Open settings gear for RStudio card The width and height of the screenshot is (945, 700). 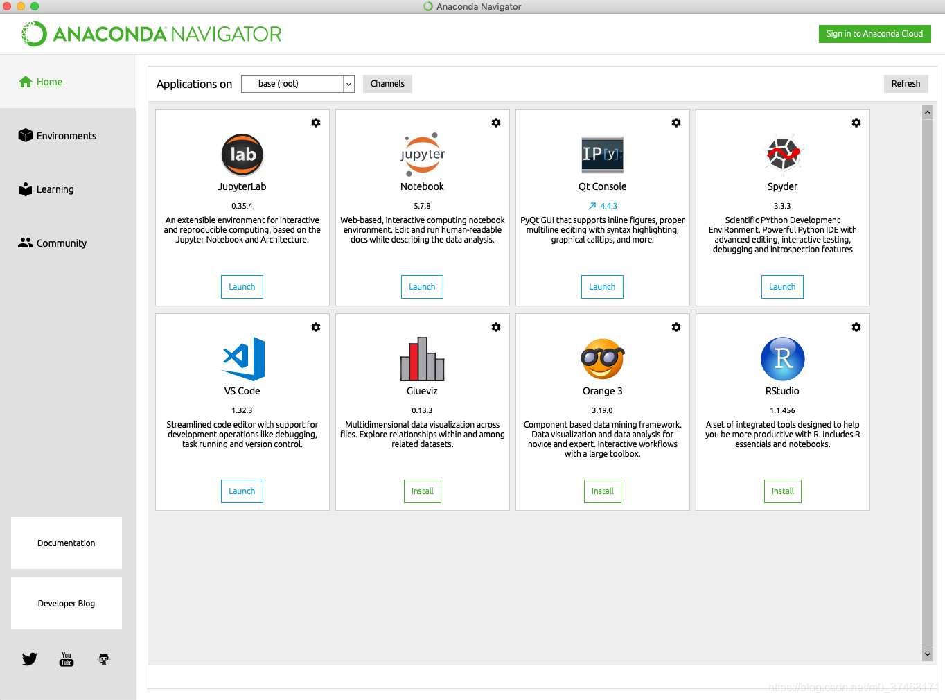856,327
